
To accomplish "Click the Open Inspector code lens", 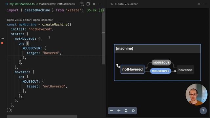I will click(x=43, y=20).
